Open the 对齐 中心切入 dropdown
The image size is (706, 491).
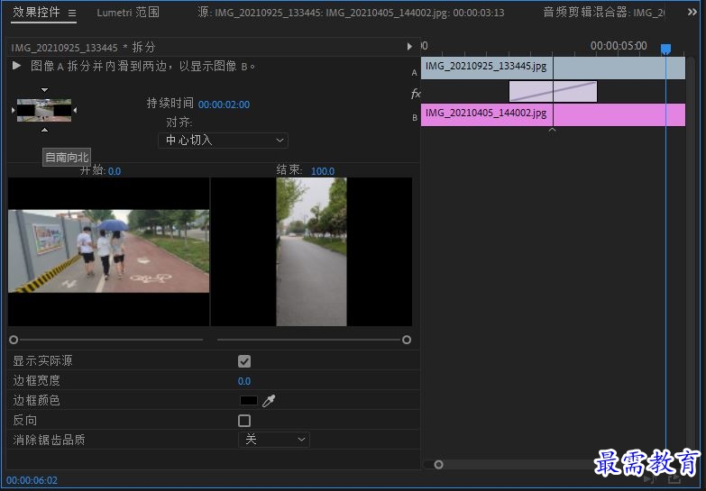(224, 140)
